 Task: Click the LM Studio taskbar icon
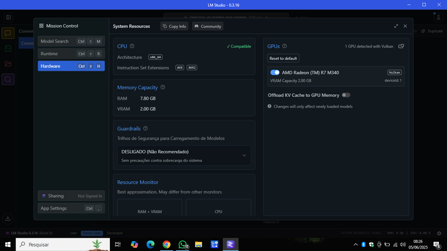pos(231,244)
